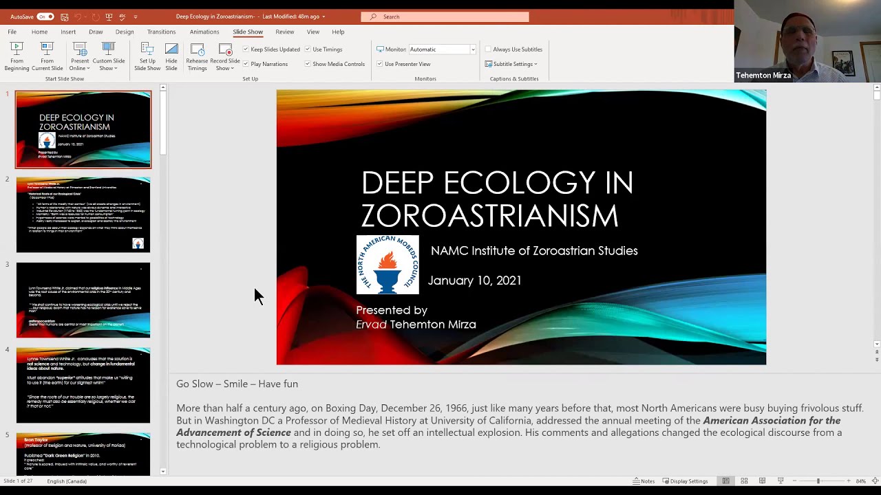881x495 pixels.
Task: Expand the Monitor dropdown list
Action: tap(473, 49)
